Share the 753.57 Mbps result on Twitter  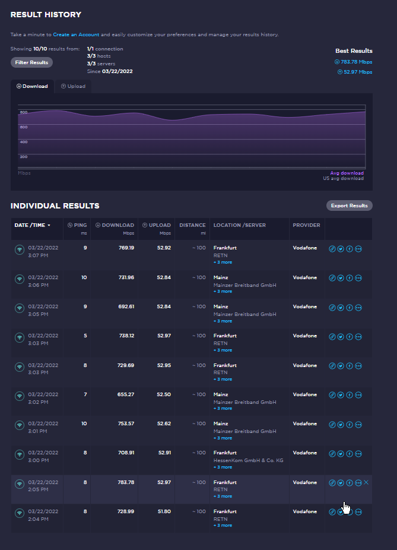click(x=341, y=425)
